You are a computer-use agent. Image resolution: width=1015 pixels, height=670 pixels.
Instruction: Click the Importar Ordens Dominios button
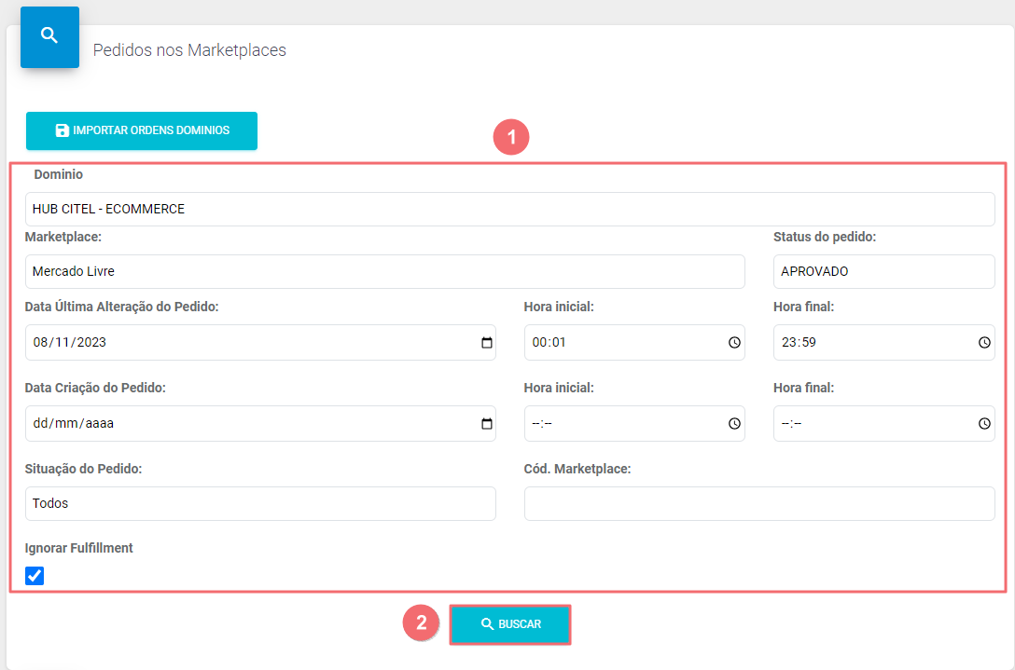click(142, 130)
